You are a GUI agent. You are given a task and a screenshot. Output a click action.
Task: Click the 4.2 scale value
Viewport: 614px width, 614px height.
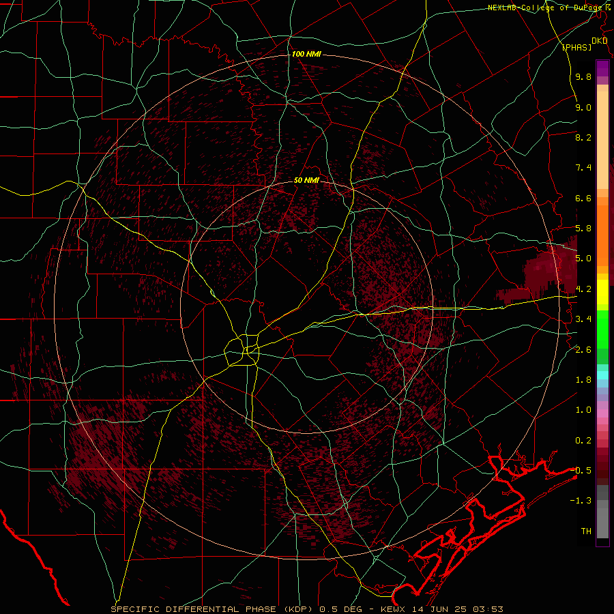[x=583, y=289]
